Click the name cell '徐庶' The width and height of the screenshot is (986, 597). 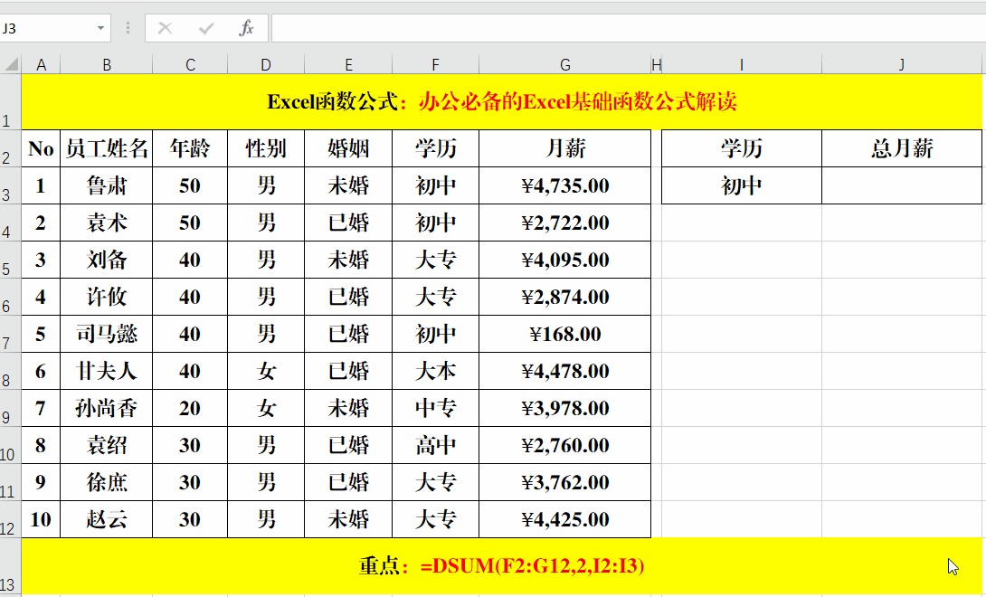point(106,482)
